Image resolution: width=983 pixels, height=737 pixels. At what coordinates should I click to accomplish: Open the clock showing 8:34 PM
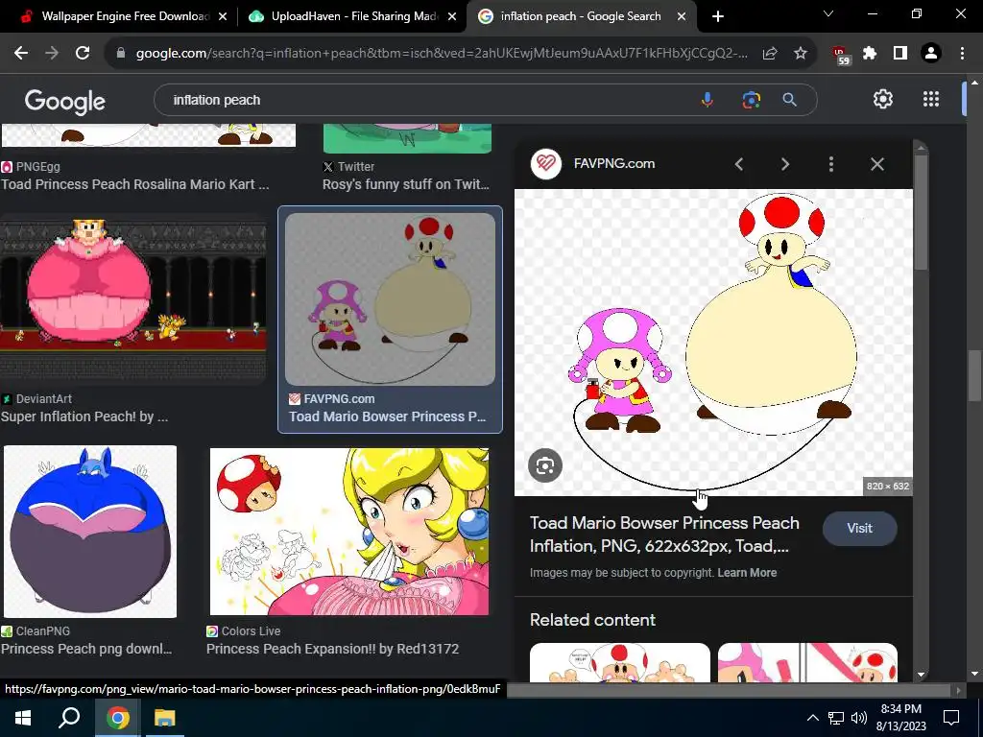900,718
